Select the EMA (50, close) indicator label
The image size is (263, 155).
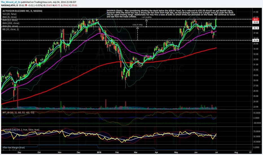coord(10,26)
